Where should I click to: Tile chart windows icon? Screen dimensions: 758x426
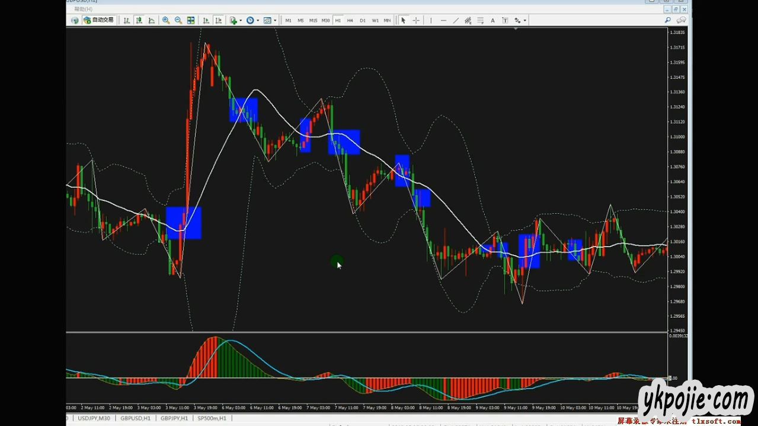point(191,20)
